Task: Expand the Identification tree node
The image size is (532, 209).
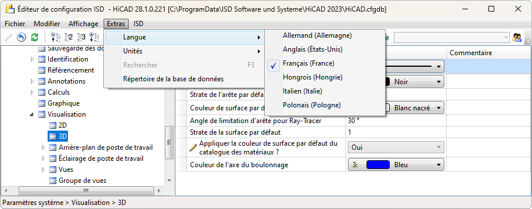Action: coord(33,59)
